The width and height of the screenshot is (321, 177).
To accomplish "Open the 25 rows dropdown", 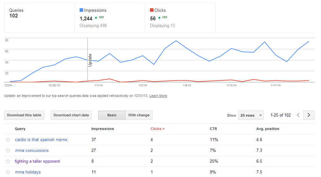I will pyautogui.click(x=251, y=115).
